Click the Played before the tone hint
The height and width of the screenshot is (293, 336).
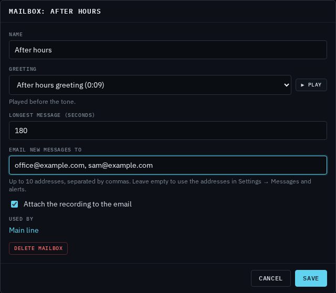tap(42, 102)
